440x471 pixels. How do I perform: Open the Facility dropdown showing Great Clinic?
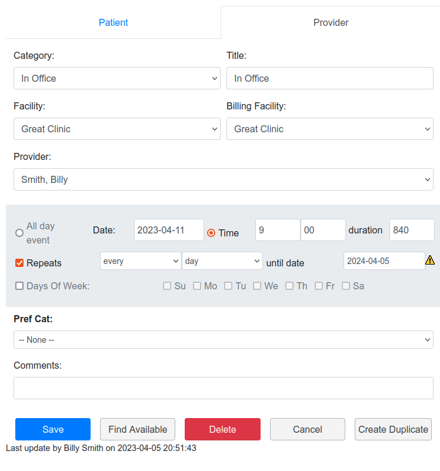116,129
